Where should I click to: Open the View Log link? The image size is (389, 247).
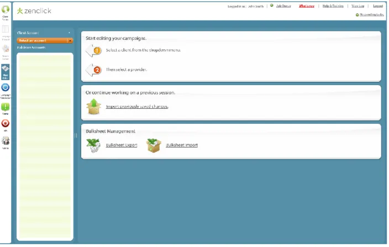358,6
